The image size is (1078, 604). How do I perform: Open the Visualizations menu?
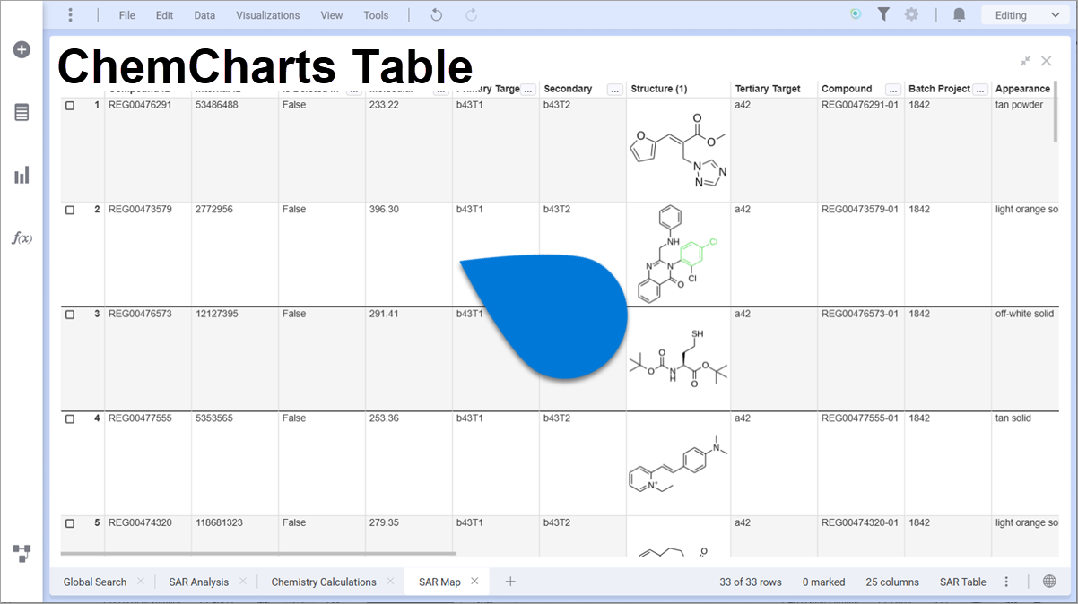pyautogui.click(x=267, y=14)
